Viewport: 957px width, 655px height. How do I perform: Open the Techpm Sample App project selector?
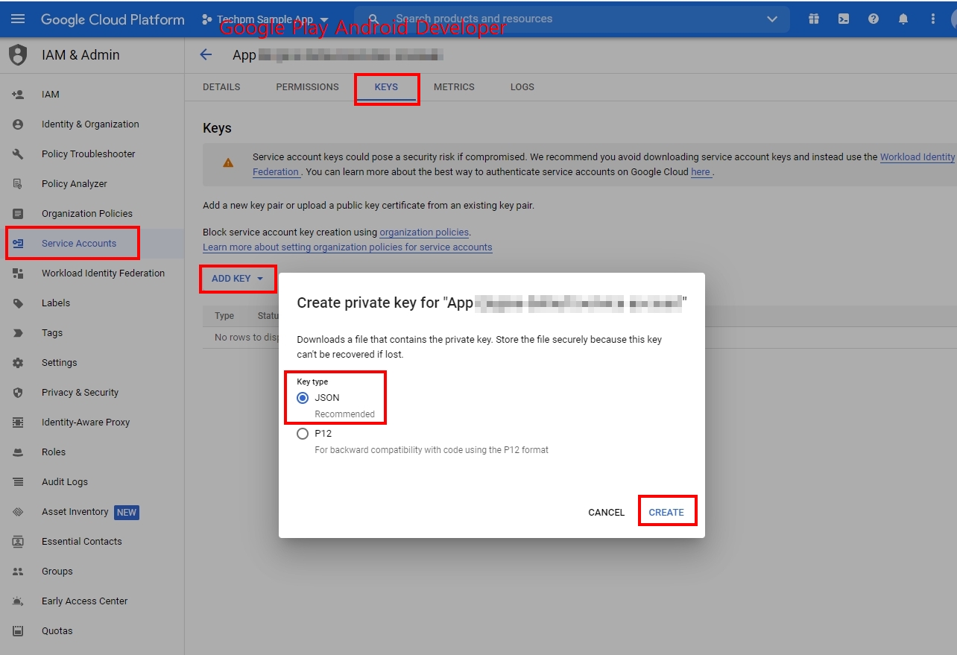[x=265, y=19]
